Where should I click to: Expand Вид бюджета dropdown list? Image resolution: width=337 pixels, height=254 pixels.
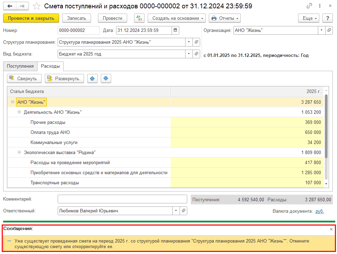[189, 54]
